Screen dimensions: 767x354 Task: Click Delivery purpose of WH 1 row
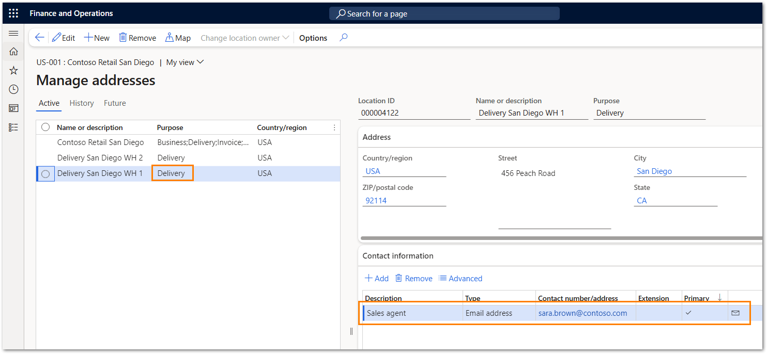point(172,173)
